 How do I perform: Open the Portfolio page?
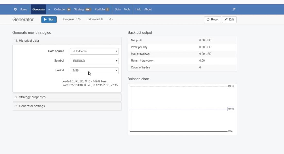(x=102, y=10)
